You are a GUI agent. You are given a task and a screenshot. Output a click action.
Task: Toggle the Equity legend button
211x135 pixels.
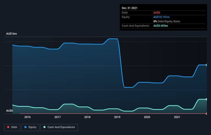coord(30,127)
